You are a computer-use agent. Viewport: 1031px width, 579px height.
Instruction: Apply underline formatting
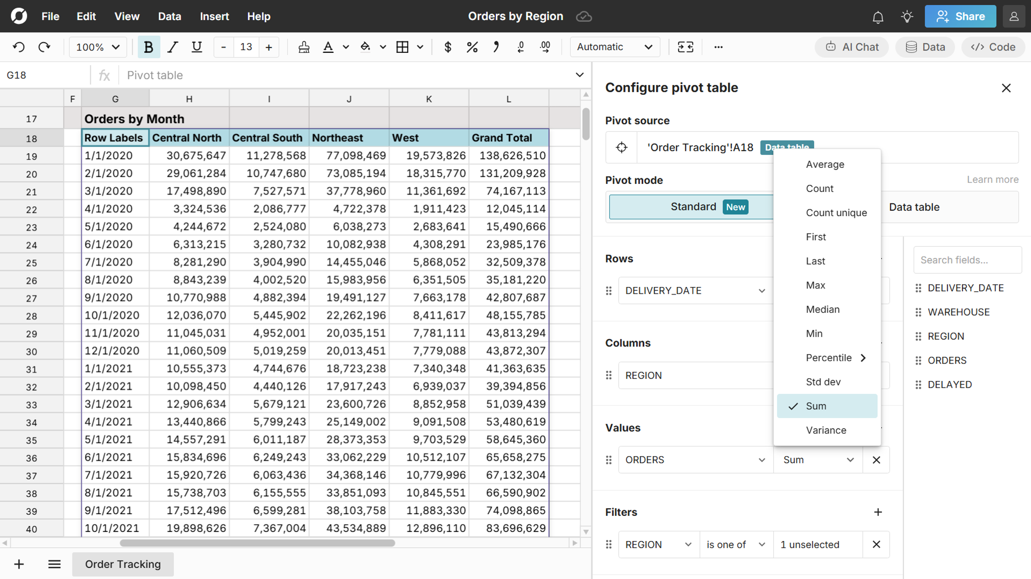pyautogui.click(x=196, y=47)
